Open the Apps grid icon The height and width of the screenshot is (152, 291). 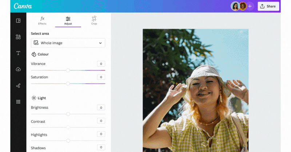coord(18,102)
